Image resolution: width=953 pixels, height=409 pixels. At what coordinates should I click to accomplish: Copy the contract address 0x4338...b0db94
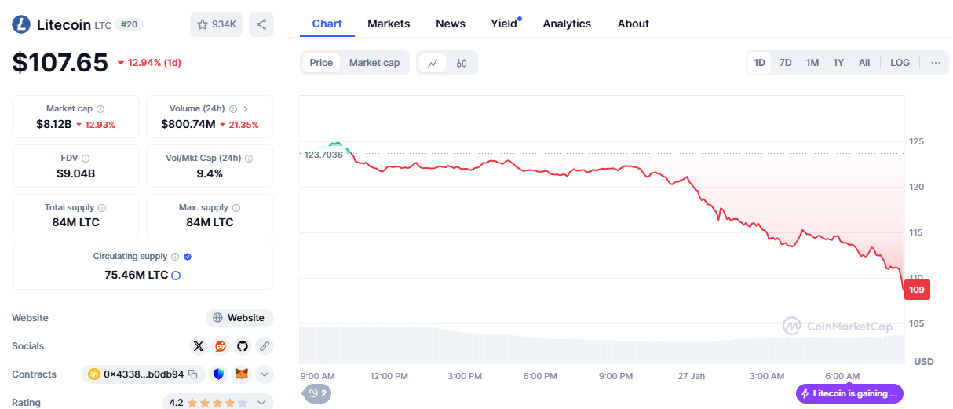192,374
